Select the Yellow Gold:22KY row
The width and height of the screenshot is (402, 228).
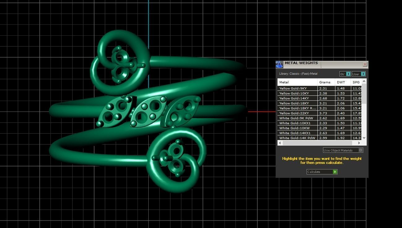click(x=320, y=113)
